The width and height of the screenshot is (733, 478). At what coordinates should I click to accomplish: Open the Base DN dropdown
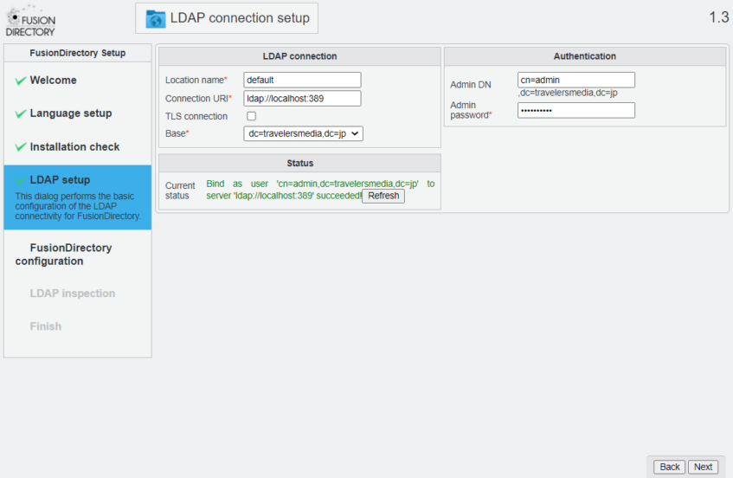[303, 133]
